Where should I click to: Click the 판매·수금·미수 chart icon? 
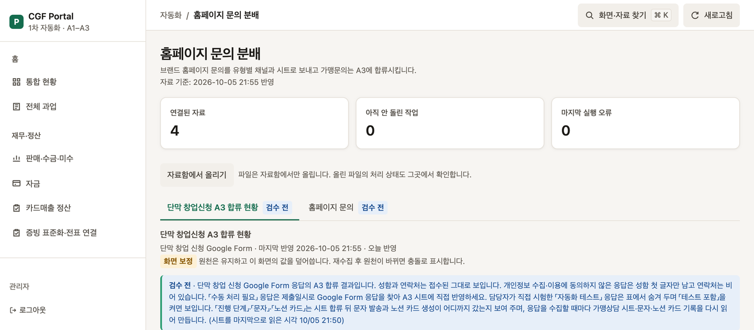tap(16, 158)
